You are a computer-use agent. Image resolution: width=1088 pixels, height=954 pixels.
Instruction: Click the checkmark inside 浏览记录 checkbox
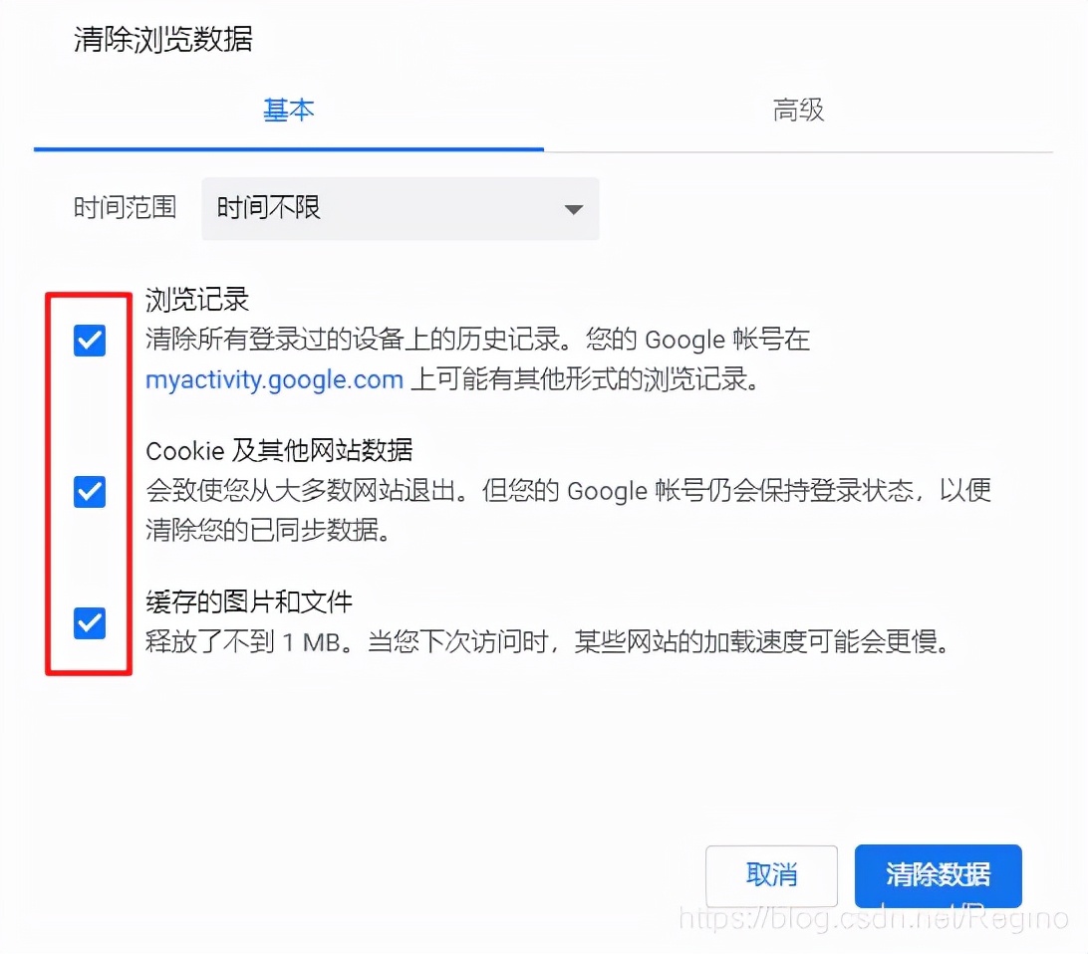click(x=90, y=340)
